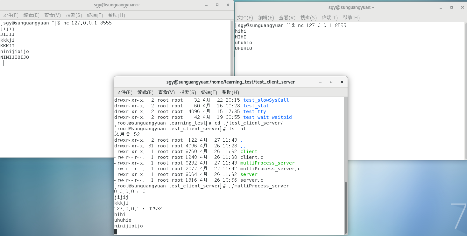The width and height of the screenshot is (467, 236).
Task: Close the test_client_server terminal window
Action: pyautogui.click(x=342, y=82)
